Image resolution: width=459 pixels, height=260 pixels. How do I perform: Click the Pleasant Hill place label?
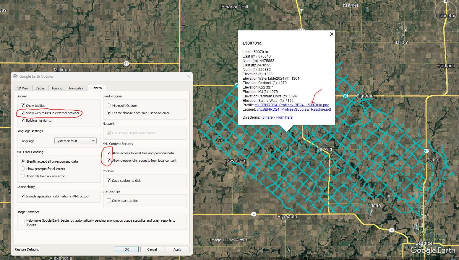pyautogui.click(x=234, y=6)
